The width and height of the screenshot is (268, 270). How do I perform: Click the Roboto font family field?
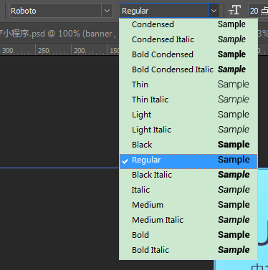(x=55, y=11)
